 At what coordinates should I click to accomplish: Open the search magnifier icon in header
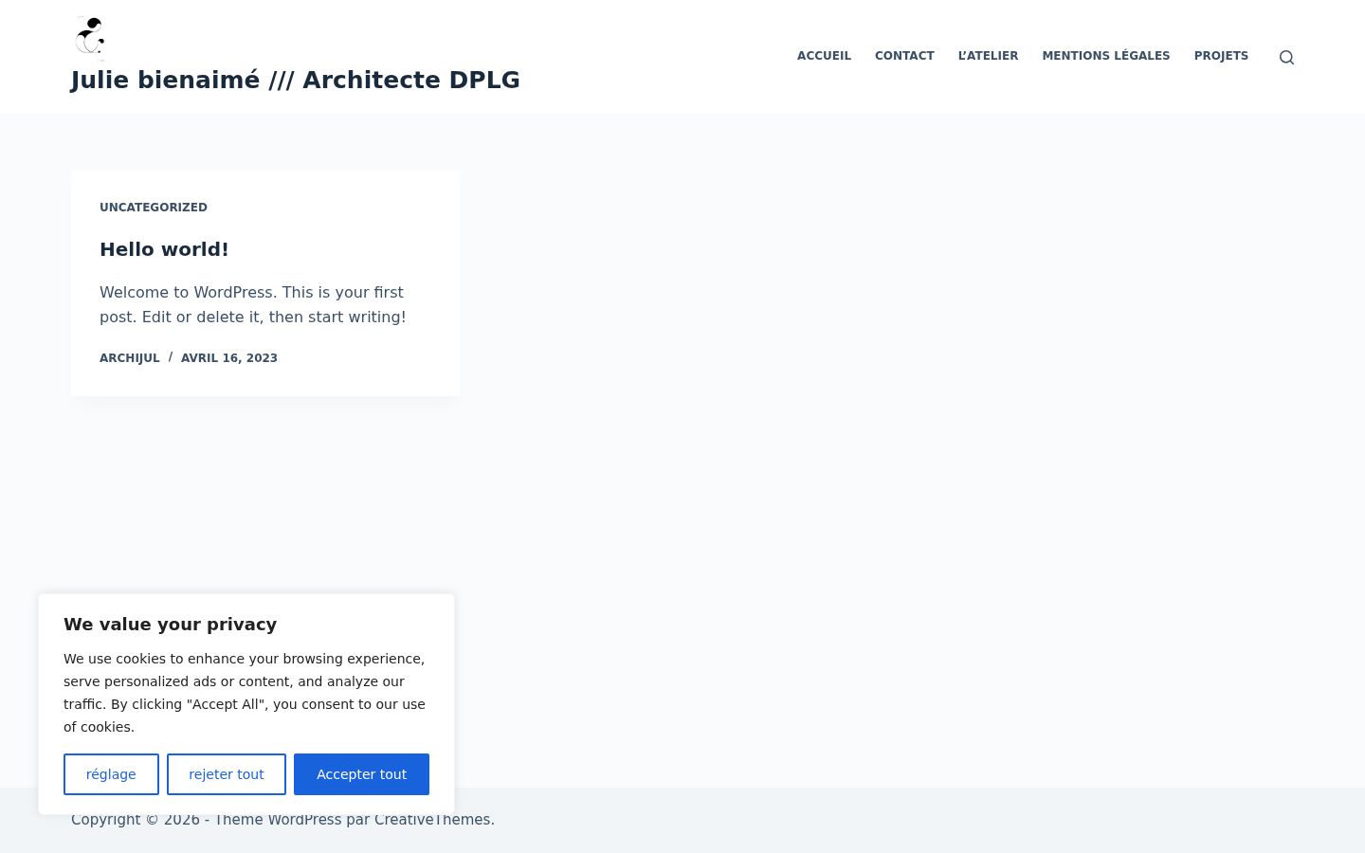click(1286, 57)
